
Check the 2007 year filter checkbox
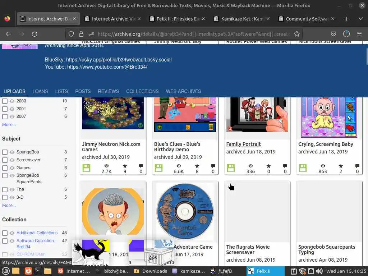[5, 116]
